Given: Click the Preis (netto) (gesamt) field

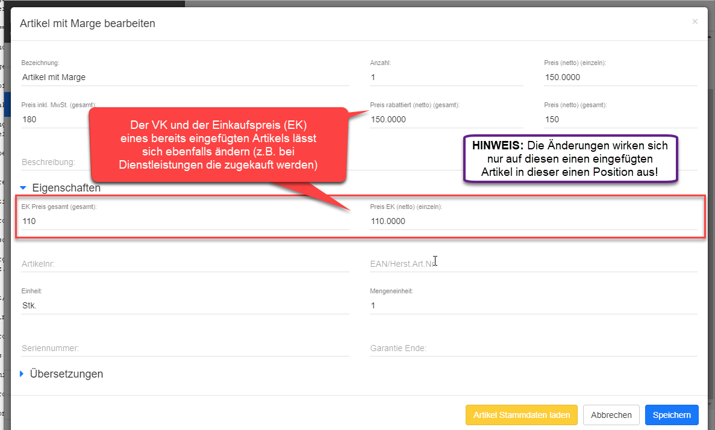Looking at the screenshot, I should point(620,119).
